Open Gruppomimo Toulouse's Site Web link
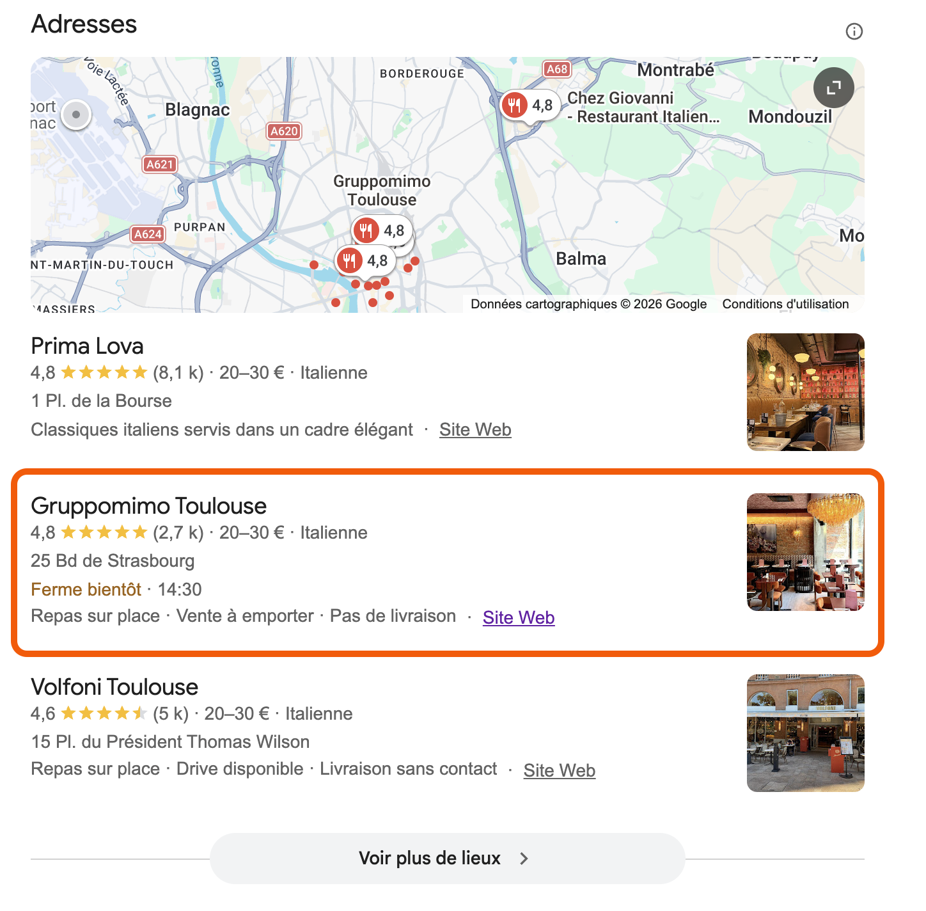This screenshot has height=911, width=926. 519,618
